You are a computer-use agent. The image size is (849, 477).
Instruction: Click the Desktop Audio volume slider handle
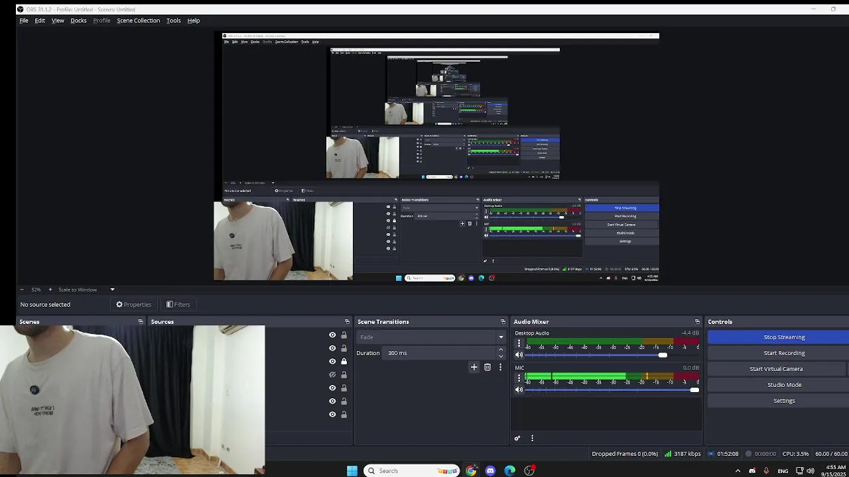[x=663, y=355]
